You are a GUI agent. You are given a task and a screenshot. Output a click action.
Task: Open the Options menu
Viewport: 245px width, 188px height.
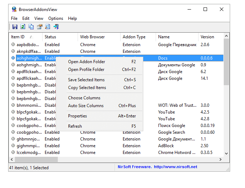pos(56,18)
